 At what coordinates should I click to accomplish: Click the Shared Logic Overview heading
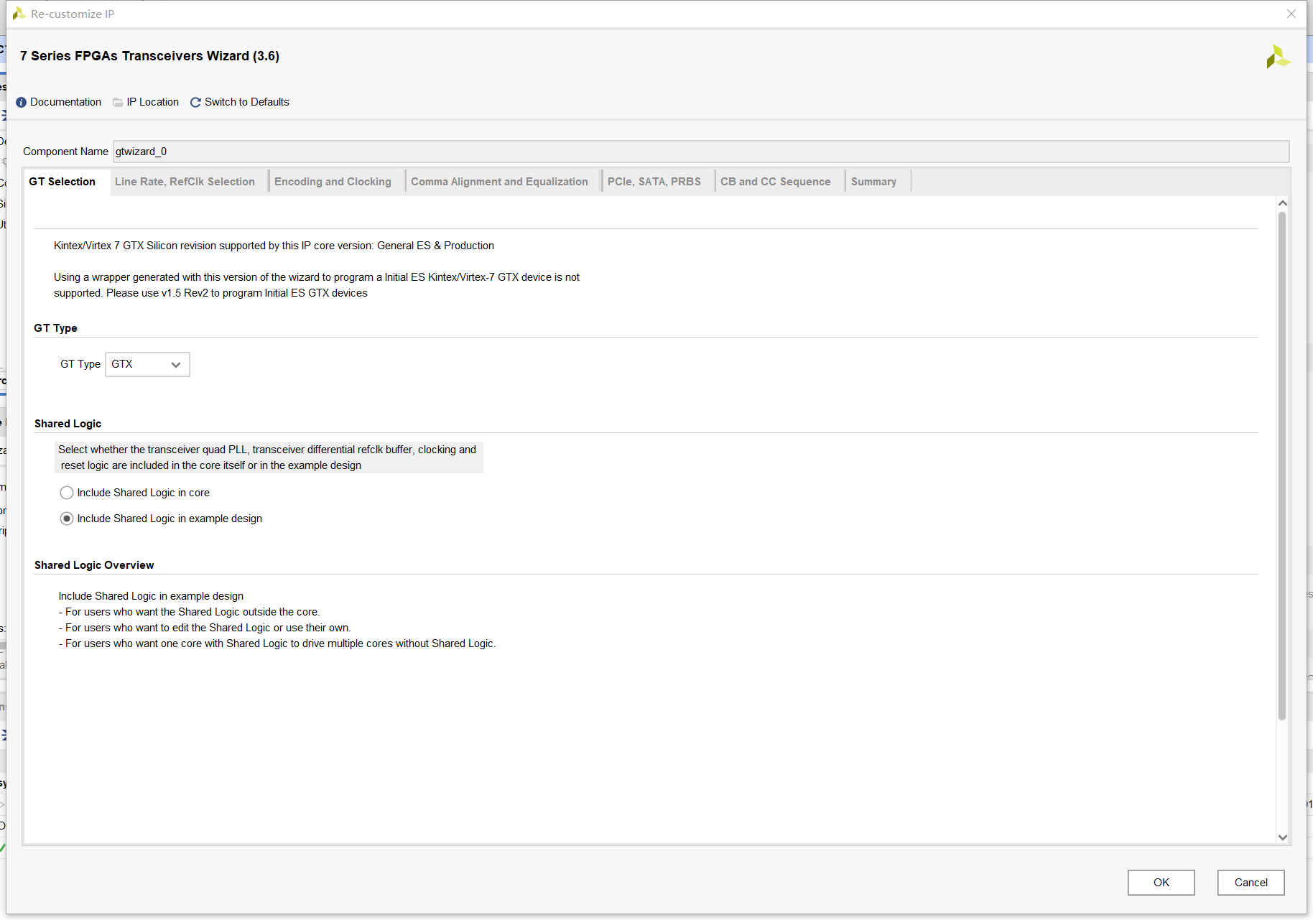point(94,565)
